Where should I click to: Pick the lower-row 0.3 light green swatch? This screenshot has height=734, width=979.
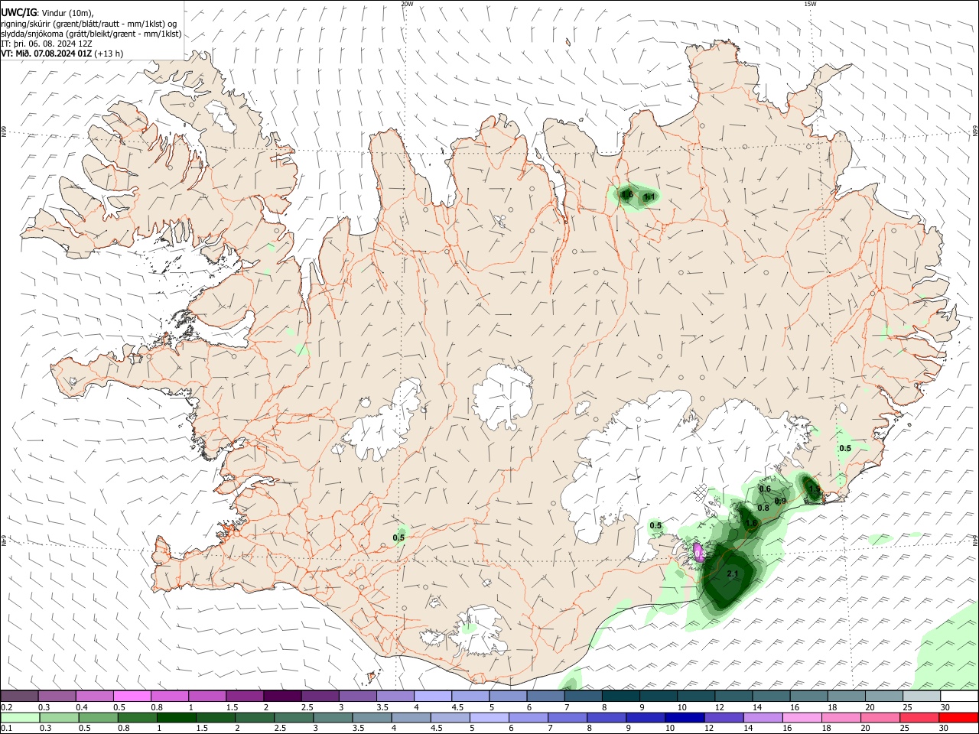[59, 717]
